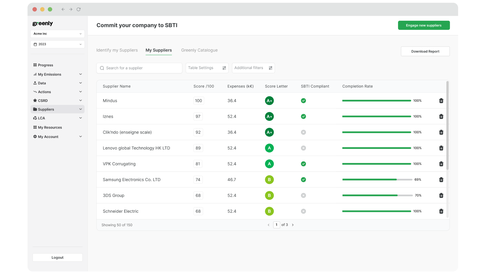Viewport: 484px width, 272px height.
Task: Click Mindus SBTI compliant checkmark
Action: [303, 101]
